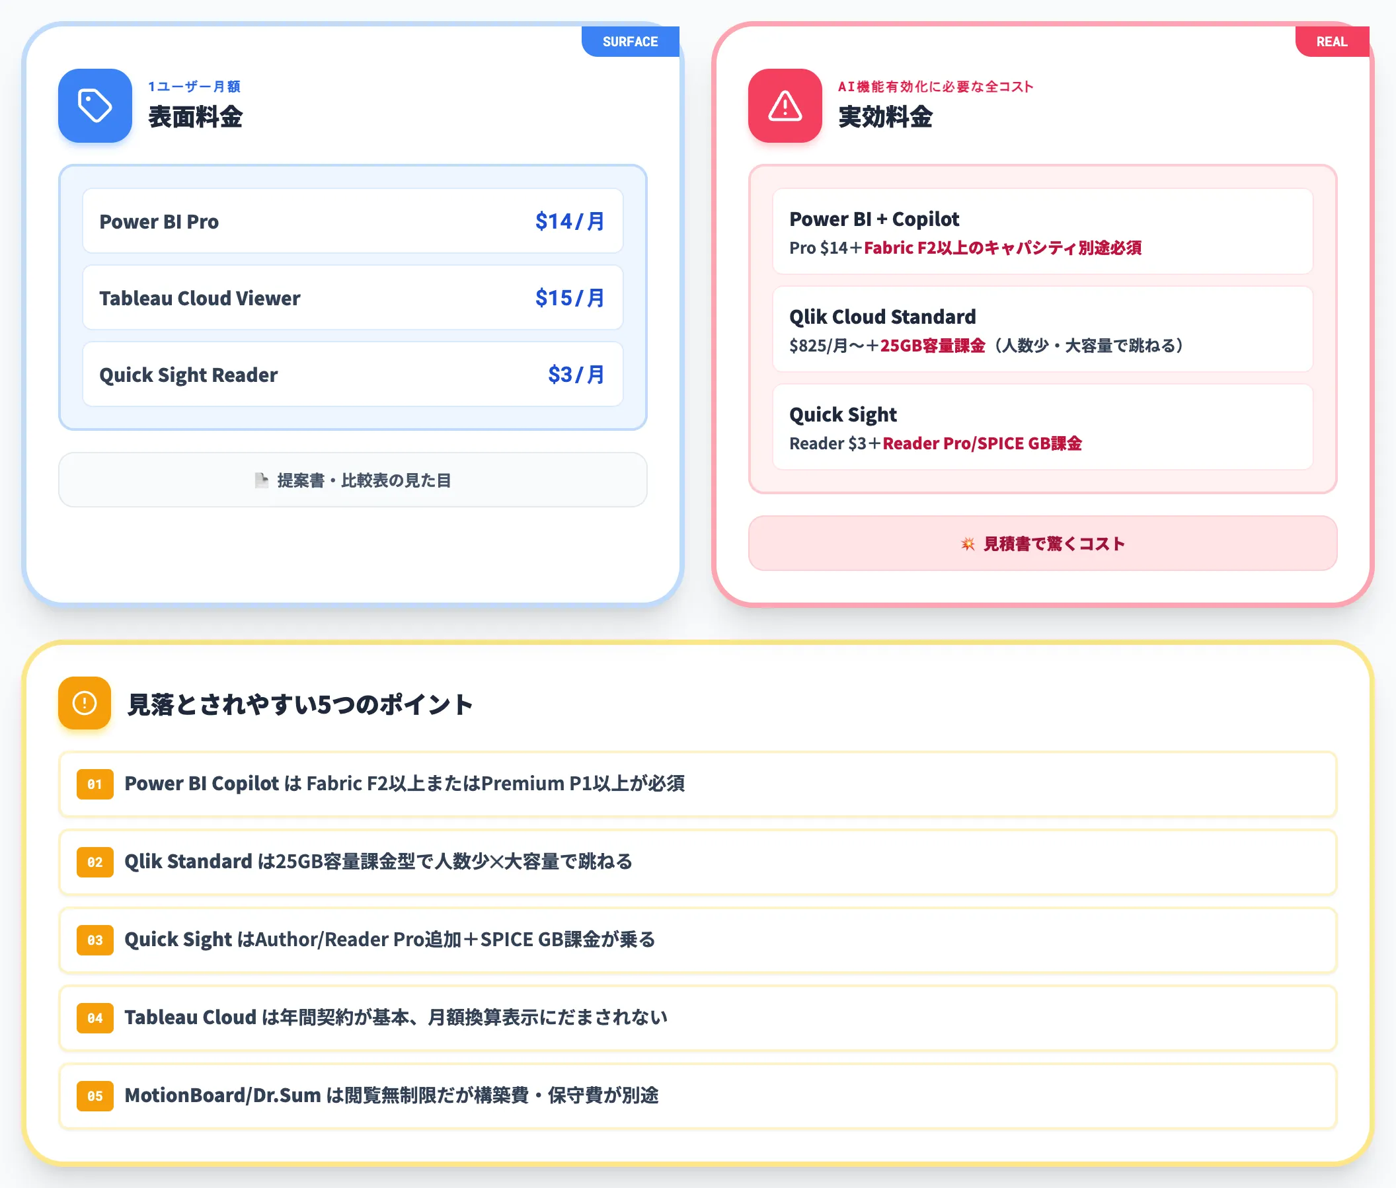Click the 04 number badge
Screen dimensions: 1396x1188
(95, 1018)
